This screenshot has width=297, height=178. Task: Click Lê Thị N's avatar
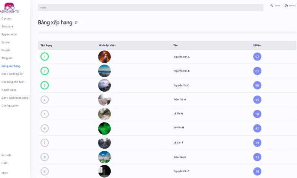(104, 114)
